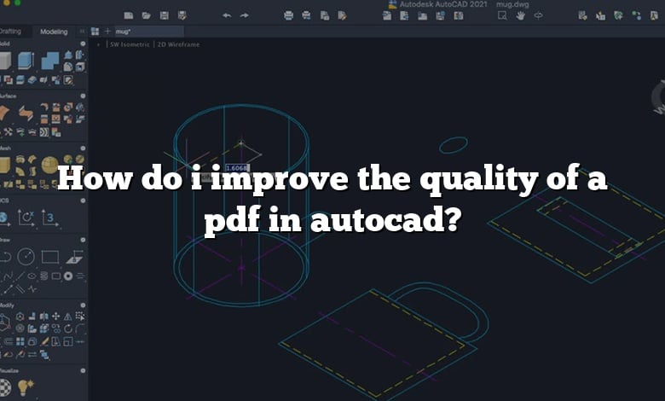Select the Rectangle draw tool

pyautogui.click(x=50, y=257)
